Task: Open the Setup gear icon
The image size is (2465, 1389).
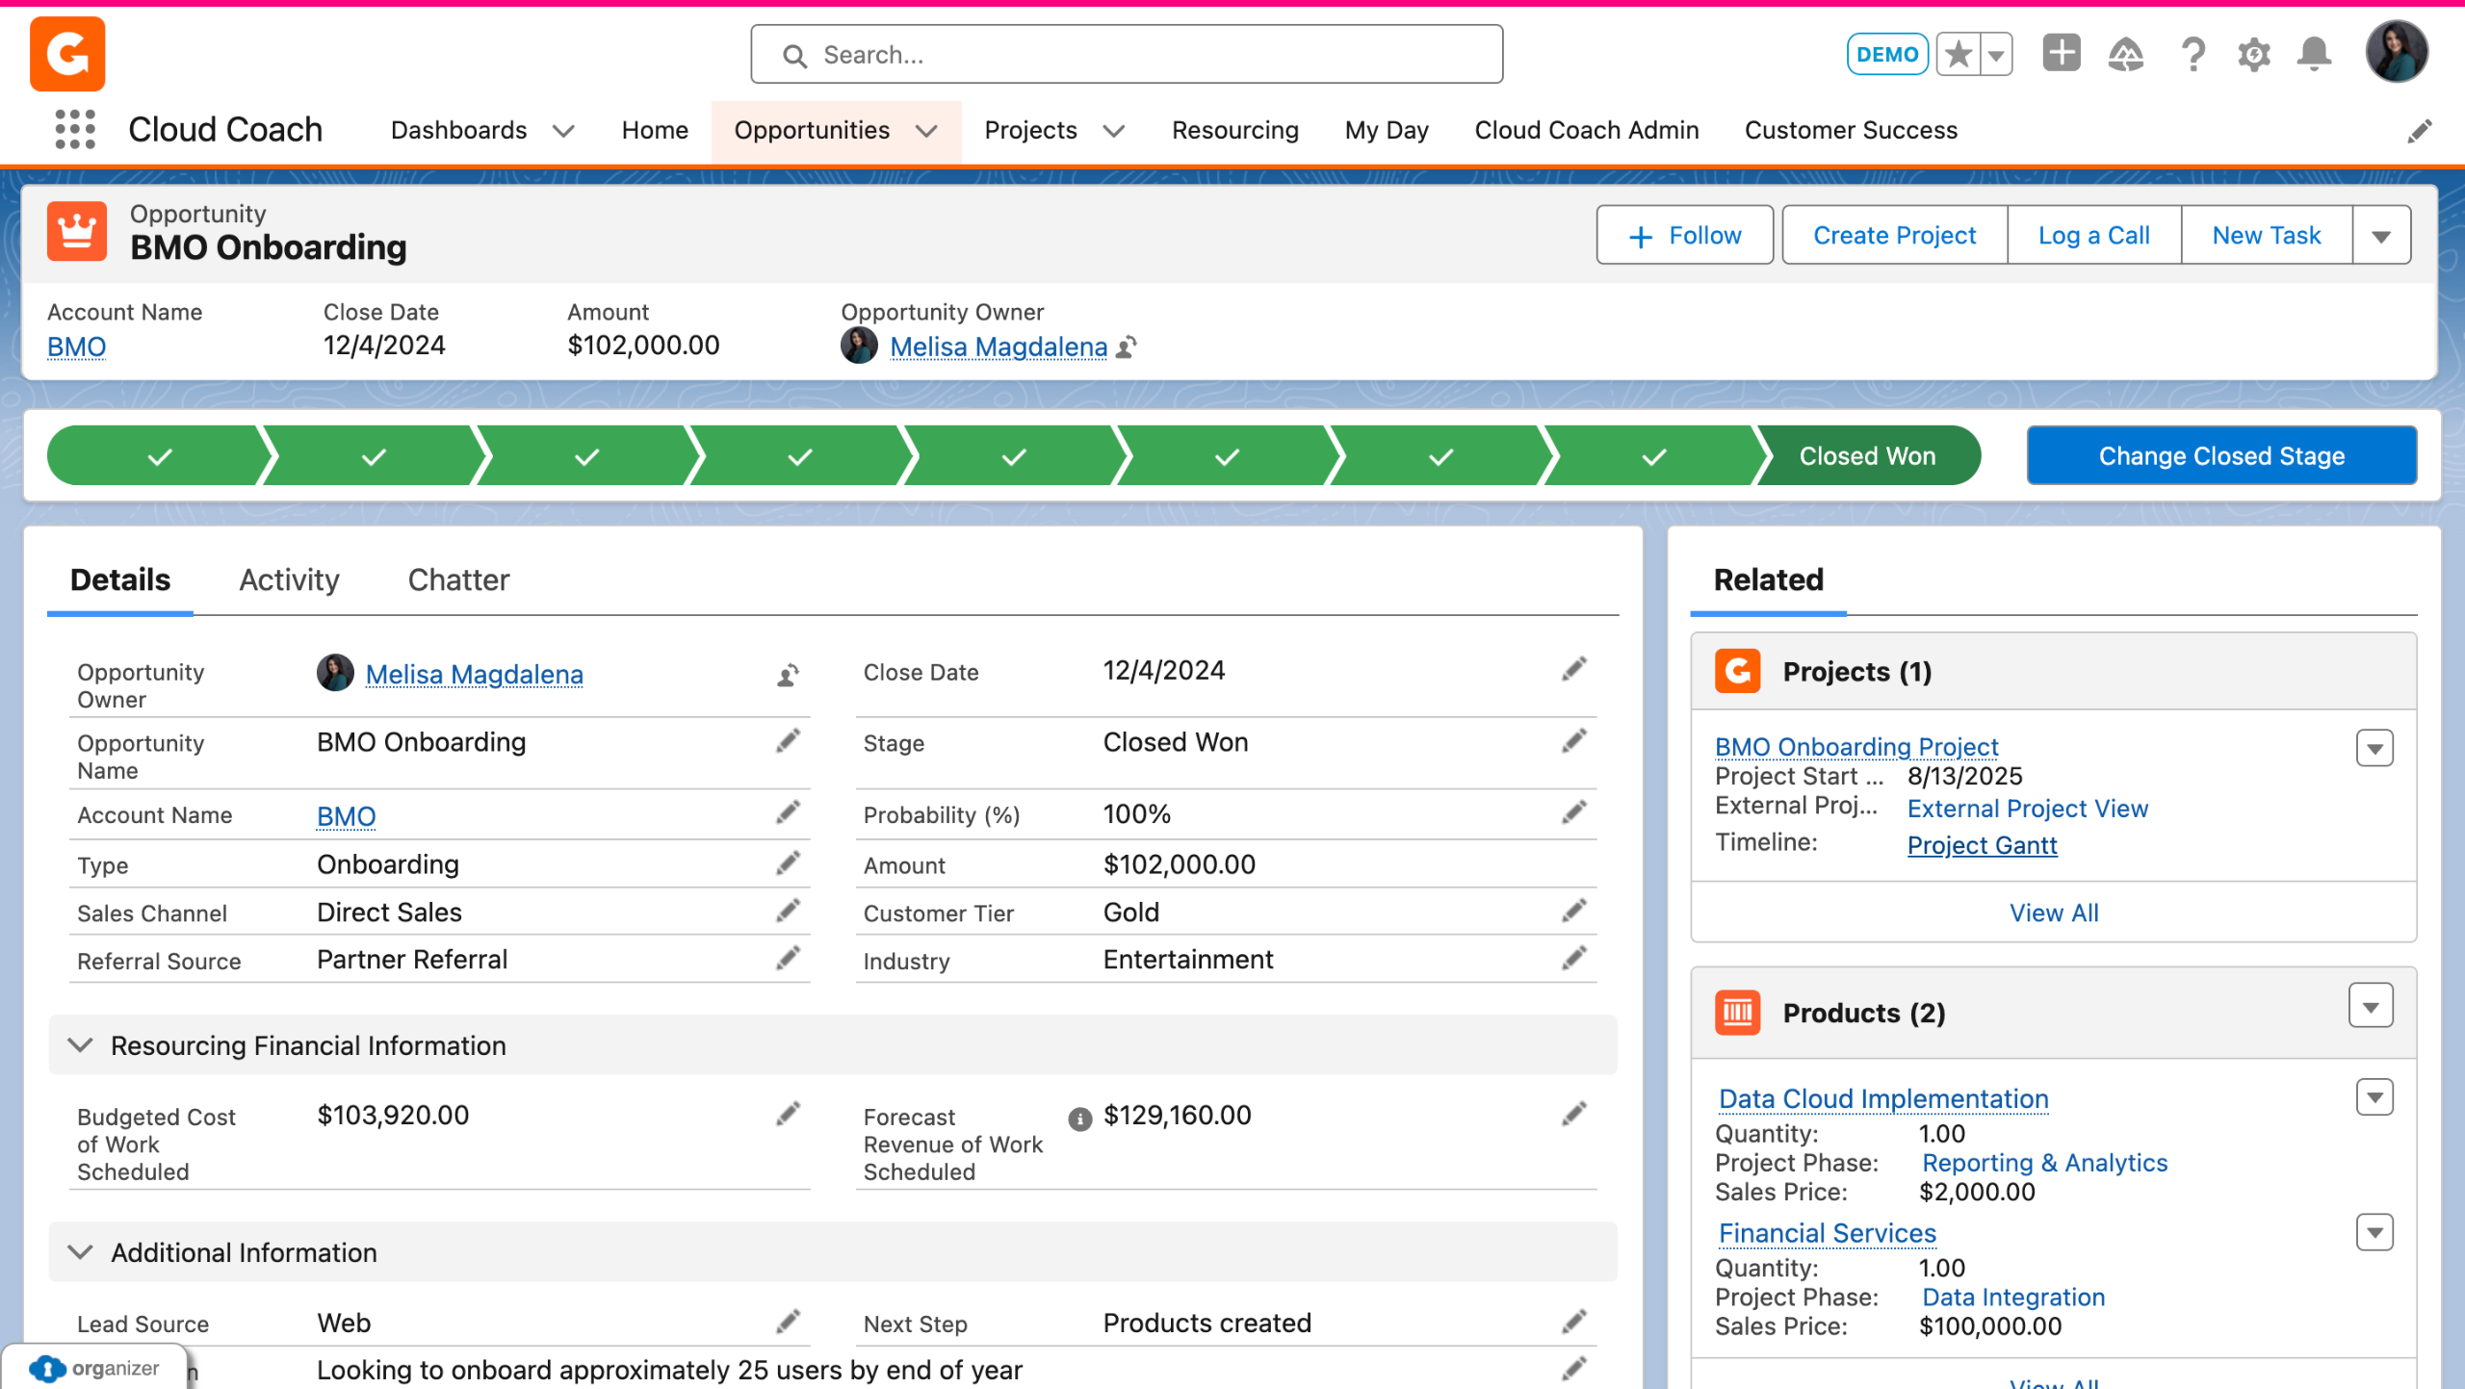Action: pyautogui.click(x=2253, y=54)
